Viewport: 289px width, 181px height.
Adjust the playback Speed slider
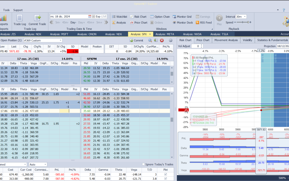pos(242,22)
